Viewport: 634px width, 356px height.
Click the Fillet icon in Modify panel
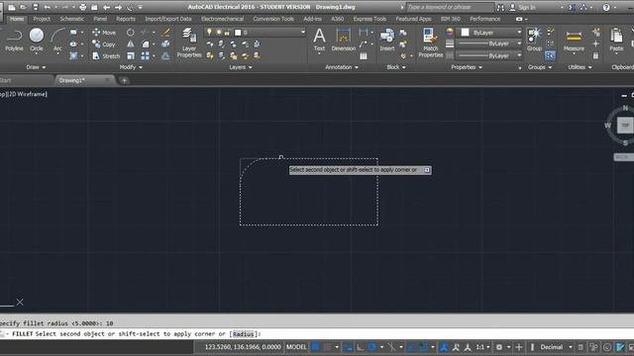point(146,44)
